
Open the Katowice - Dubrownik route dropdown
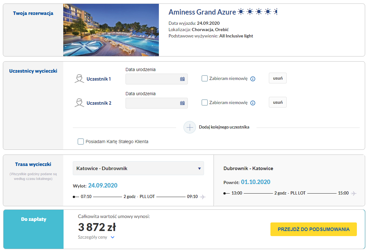138,168
